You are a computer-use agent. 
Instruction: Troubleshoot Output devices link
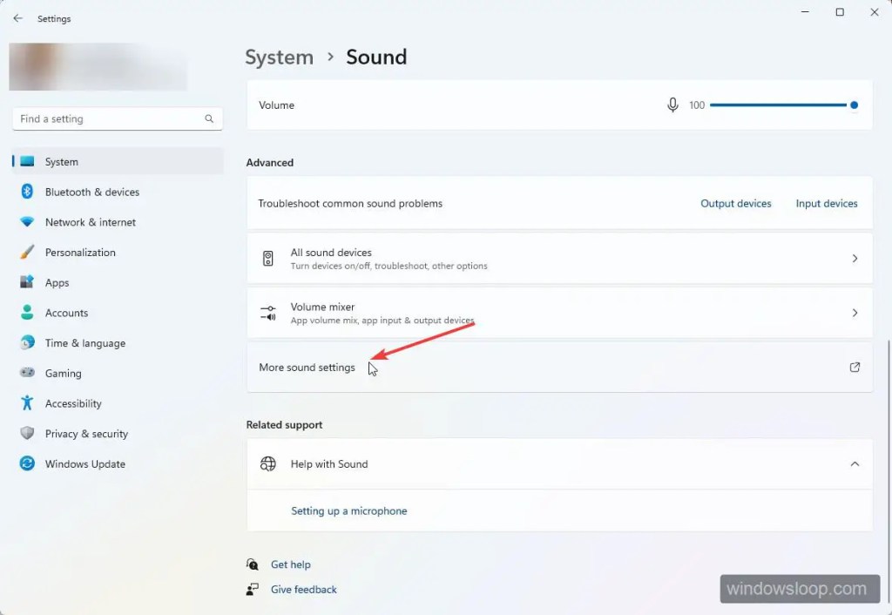736,204
